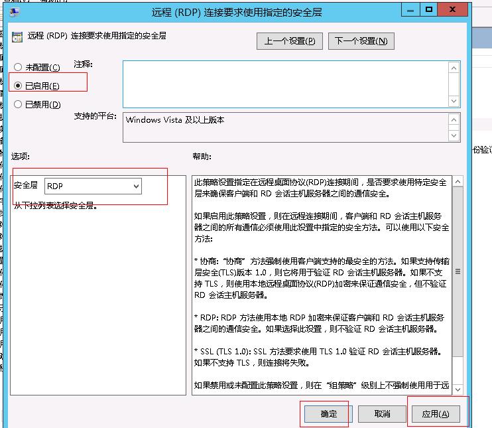Click inside the 注释 comment text box
The height and width of the screenshot is (428, 492).
click(285, 84)
